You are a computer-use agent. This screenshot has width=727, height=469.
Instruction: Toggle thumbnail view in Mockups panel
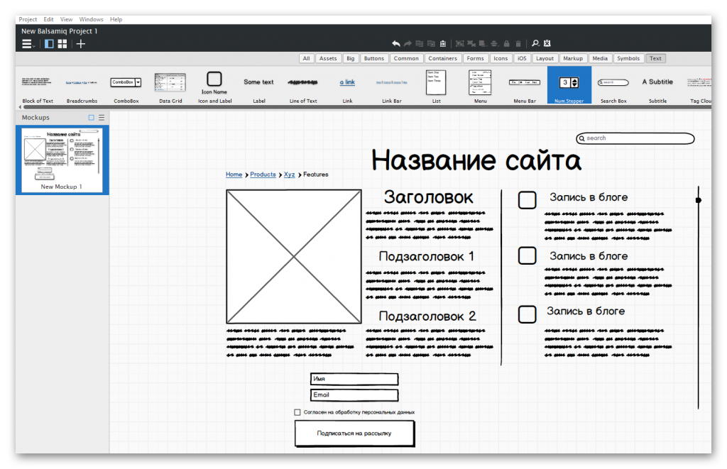tap(91, 118)
